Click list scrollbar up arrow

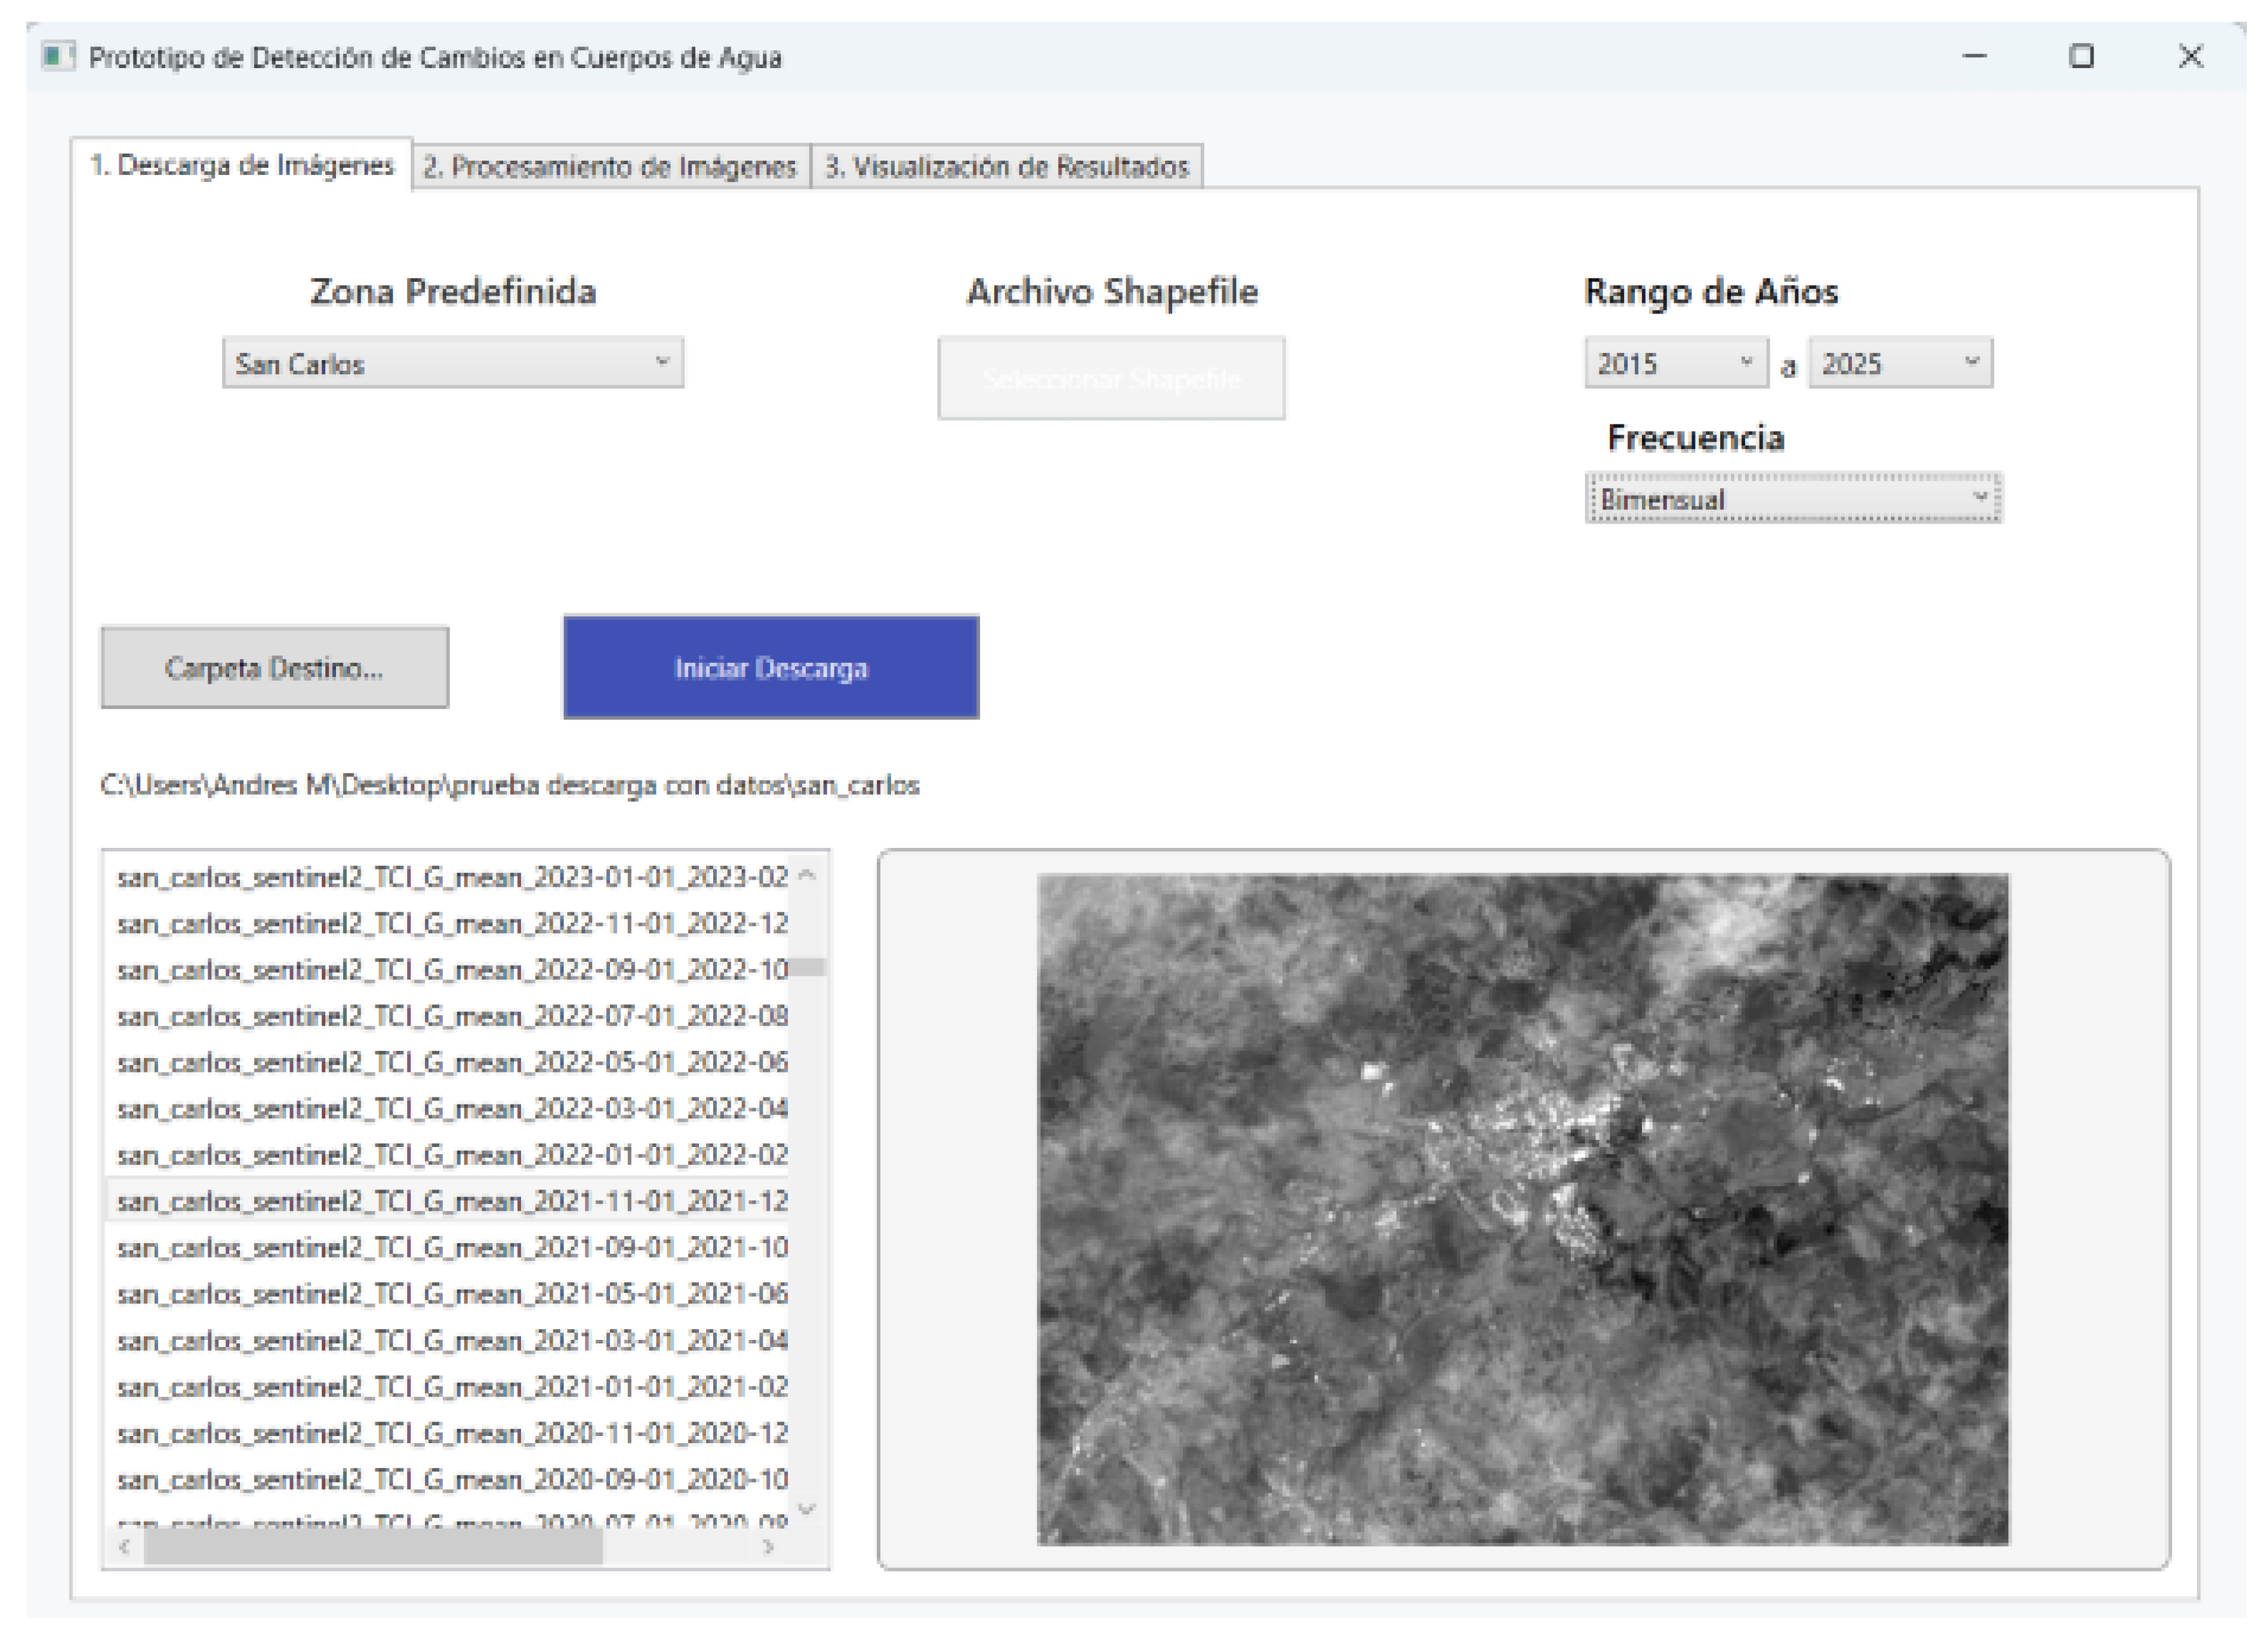pyautogui.click(x=808, y=875)
